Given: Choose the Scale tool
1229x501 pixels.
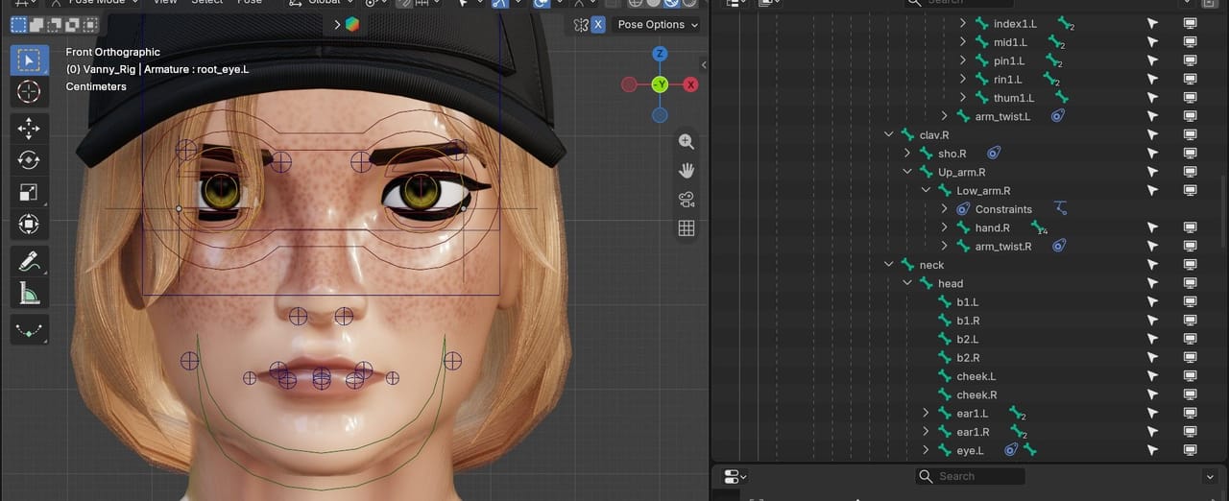Looking at the screenshot, I should [x=29, y=192].
